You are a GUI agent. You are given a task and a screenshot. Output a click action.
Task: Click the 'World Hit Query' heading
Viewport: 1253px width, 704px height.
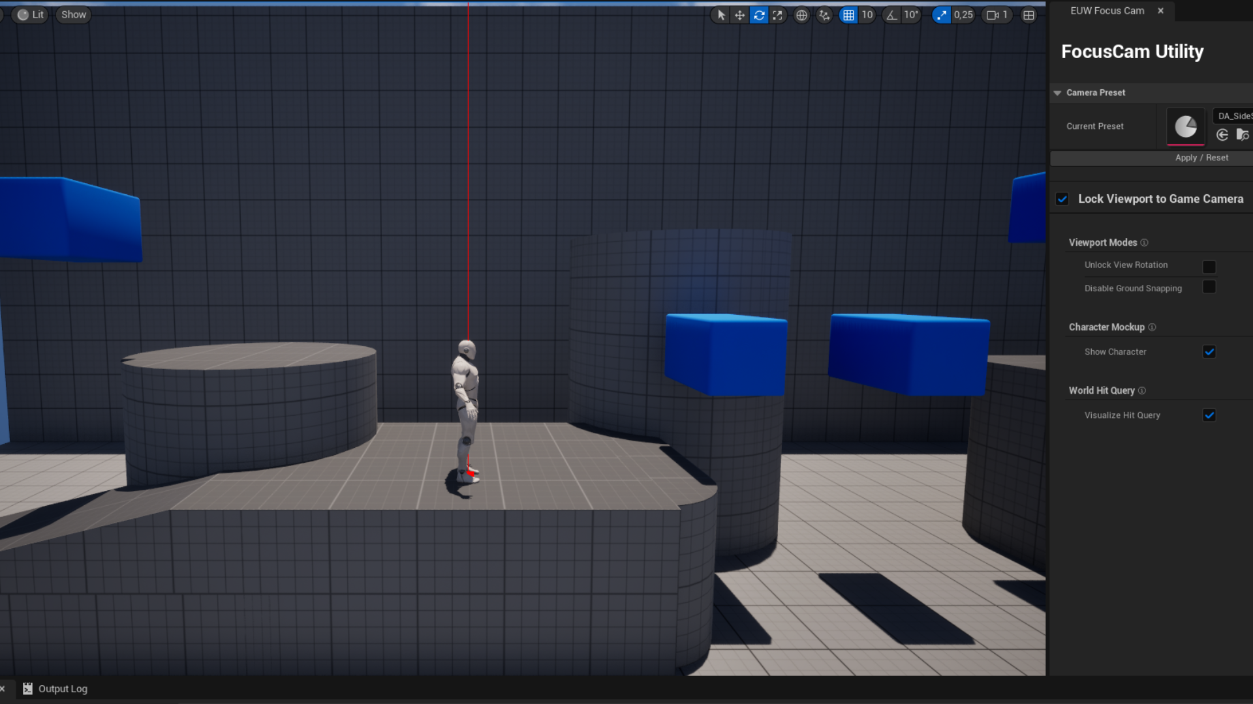pyautogui.click(x=1102, y=390)
